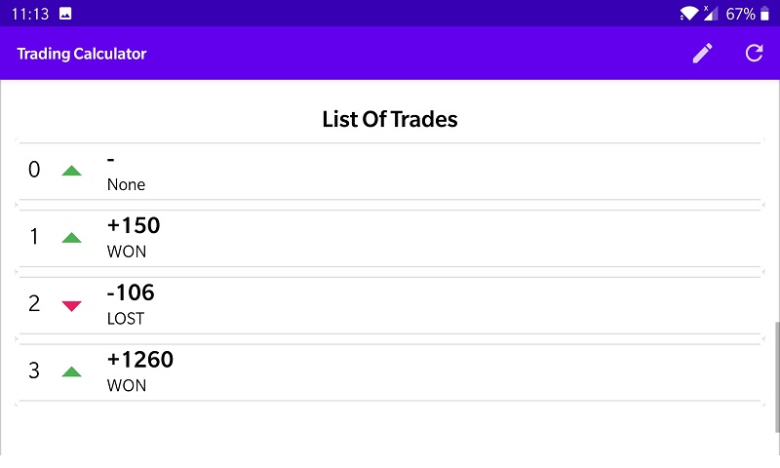The height and width of the screenshot is (468, 780).
Task: Tap the row number 2 label
Action: (x=34, y=304)
